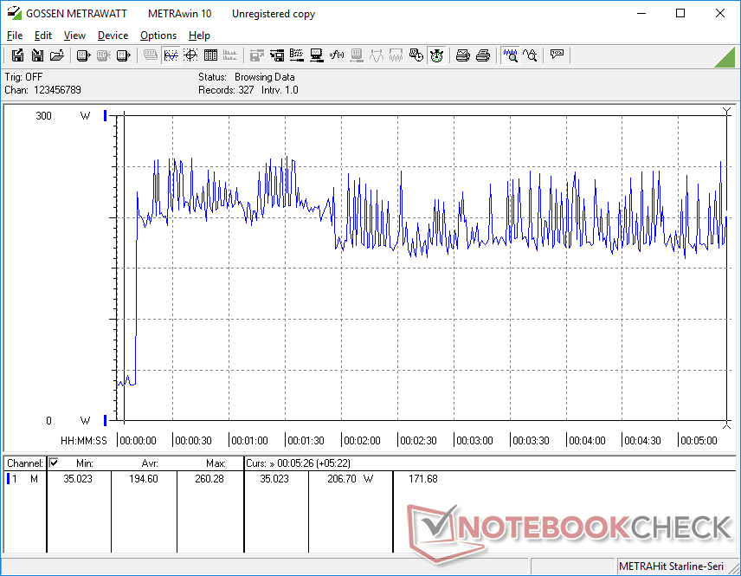This screenshot has width=741, height=576.
Task: Click the GOSSEN METRAWATT title bar app icon
Action: click(14, 13)
